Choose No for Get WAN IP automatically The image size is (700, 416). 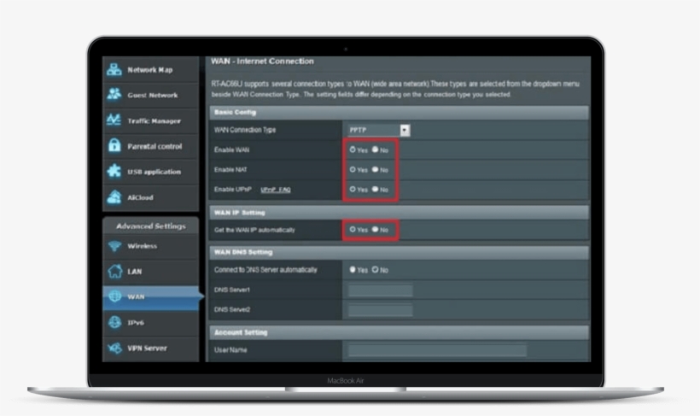pyautogui.click(x=375, y=229)
